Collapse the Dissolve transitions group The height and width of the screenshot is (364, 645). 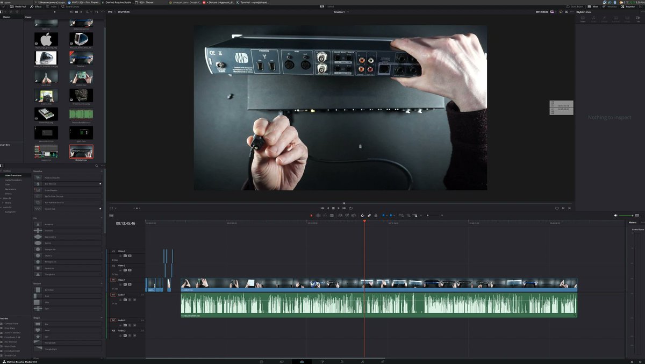pyautogui.click(x=102, y=171)
